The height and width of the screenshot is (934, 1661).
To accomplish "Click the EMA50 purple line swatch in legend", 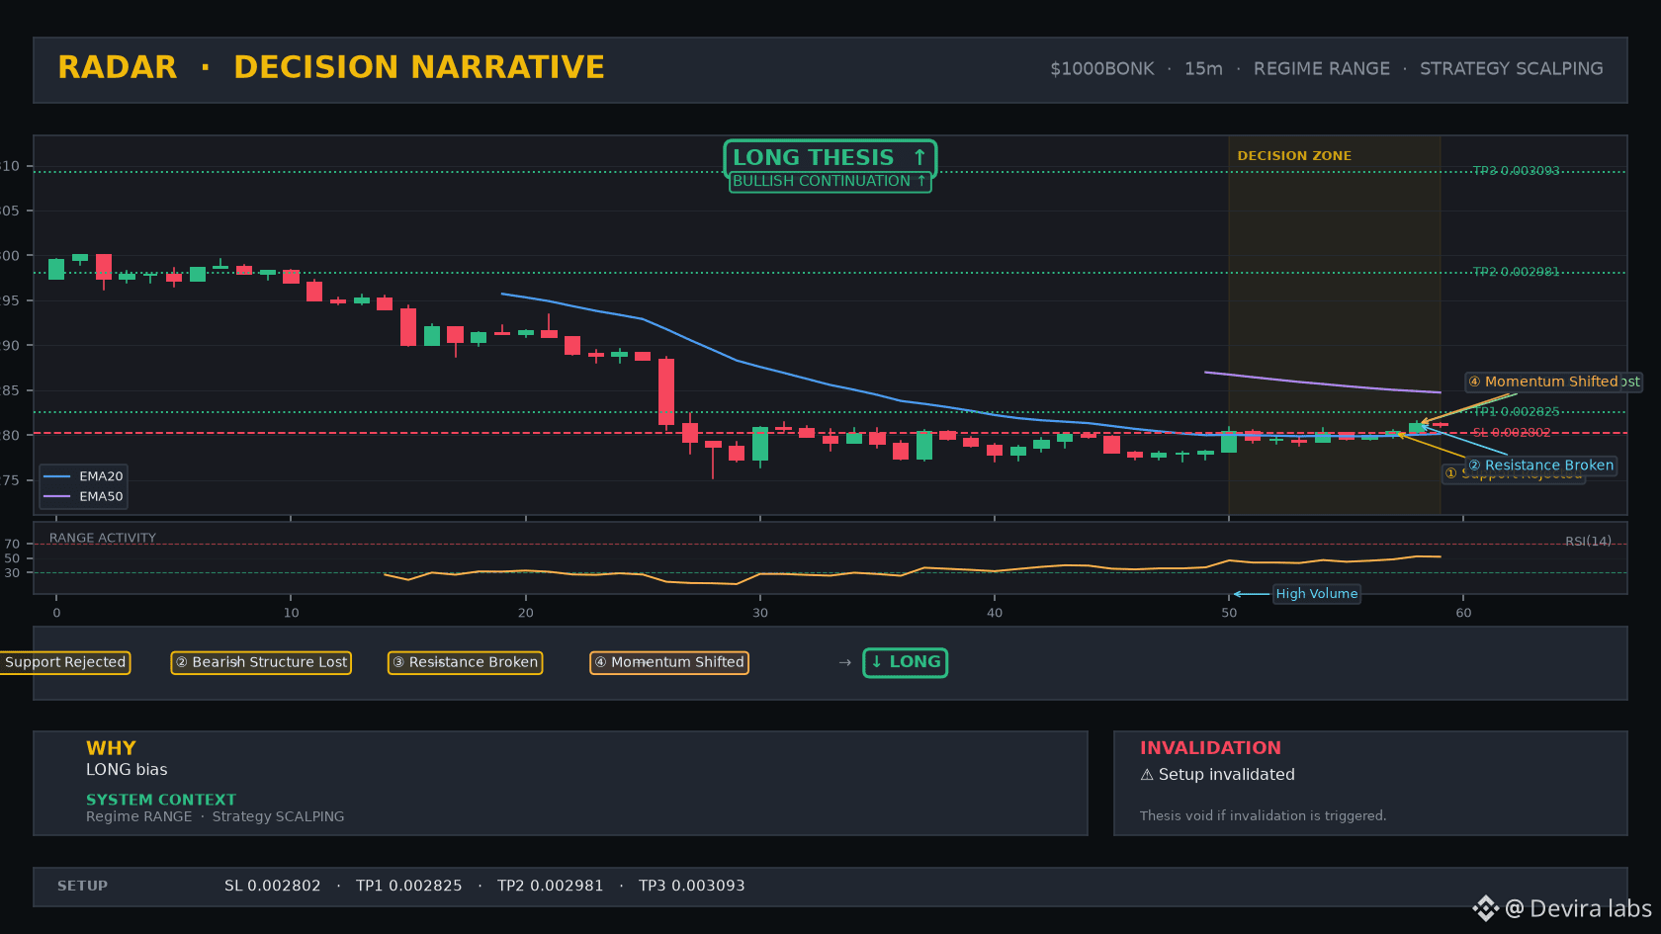I will [57, 497].
